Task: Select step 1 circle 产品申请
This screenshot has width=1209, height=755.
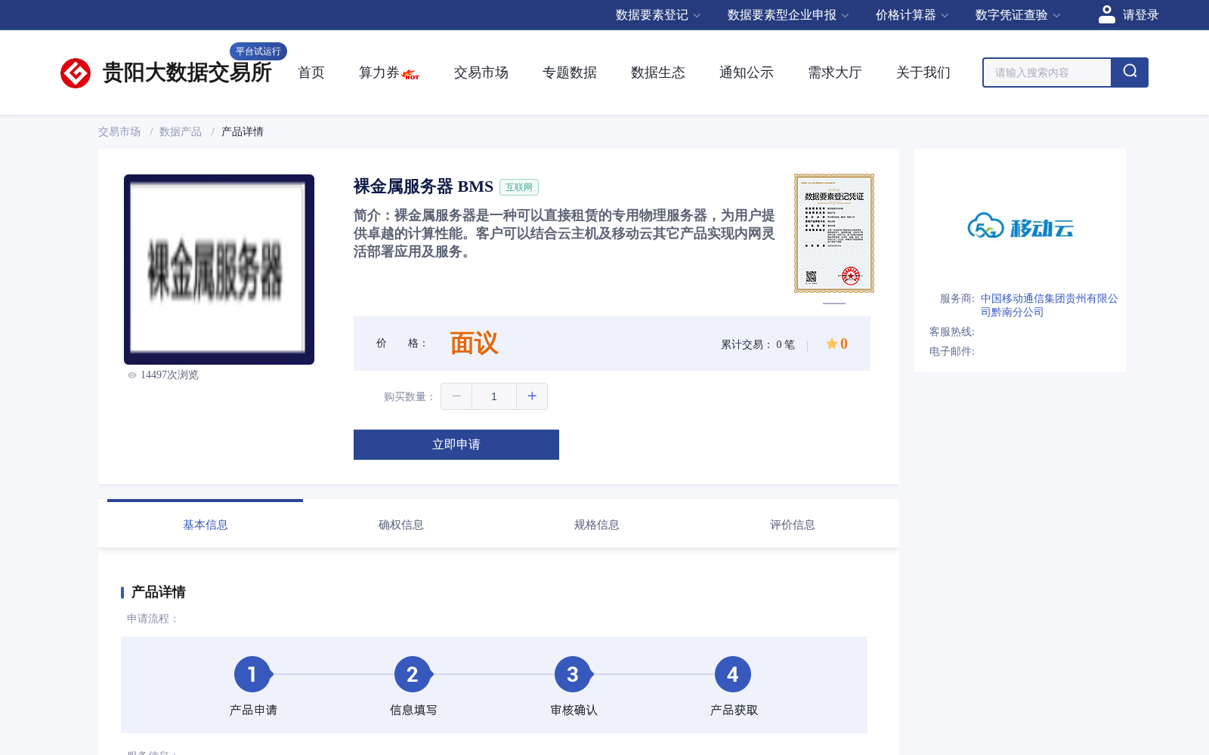Action: (x=252, y=674)
